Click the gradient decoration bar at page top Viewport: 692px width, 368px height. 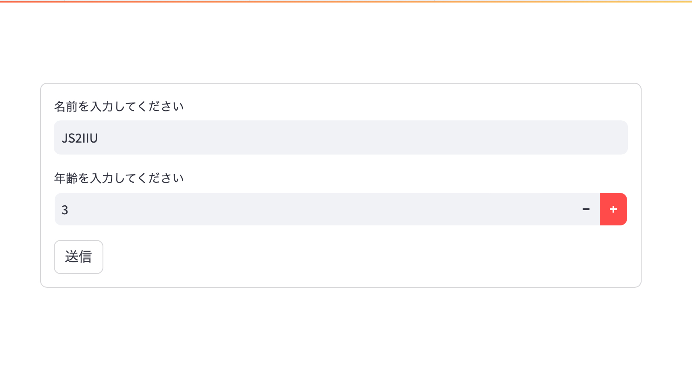[346, 1]
